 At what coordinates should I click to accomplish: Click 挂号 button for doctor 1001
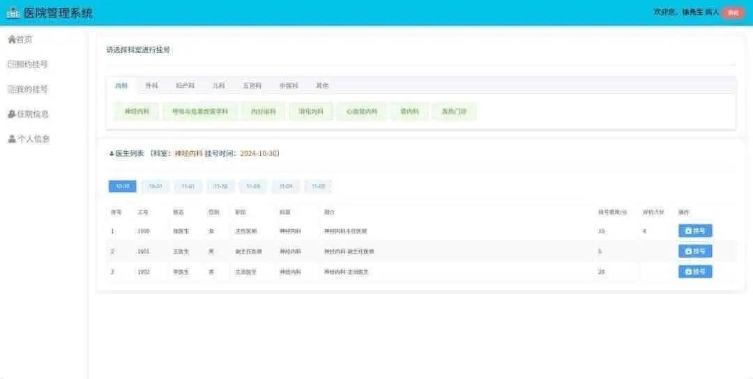tap(695, 251)
